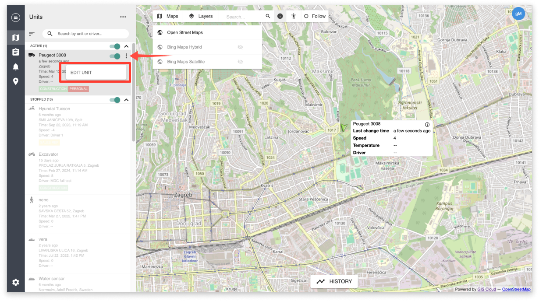Select Open Street Maps in the Maps menu
The image size is (539, 301).
pos(184,32)
